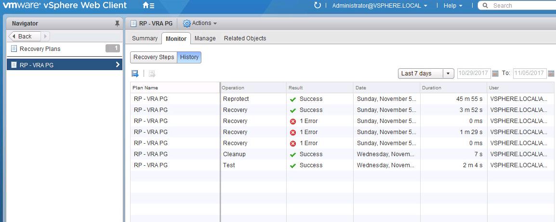The height and width of the screenshot is (222, 556).
Task: Click the Actions gear icon
Action: tap(187, 24)
